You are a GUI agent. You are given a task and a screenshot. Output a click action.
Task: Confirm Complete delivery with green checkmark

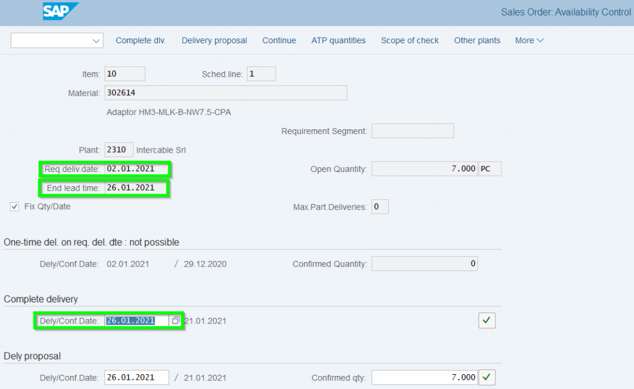coord(487,320)
